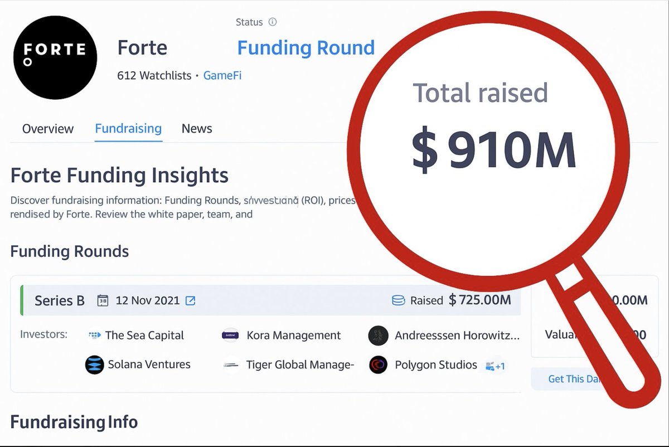Click the Fundraising Info heading

[74, 422]
